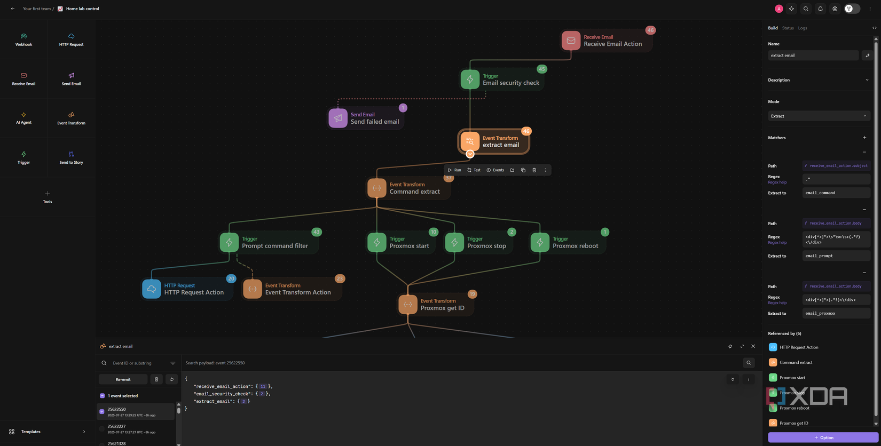
Task: Select the Webhook action icon
Action: click(23, 36)
